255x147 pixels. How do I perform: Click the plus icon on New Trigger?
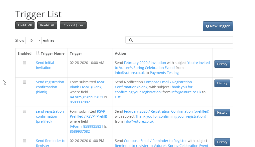pos(207,26)
